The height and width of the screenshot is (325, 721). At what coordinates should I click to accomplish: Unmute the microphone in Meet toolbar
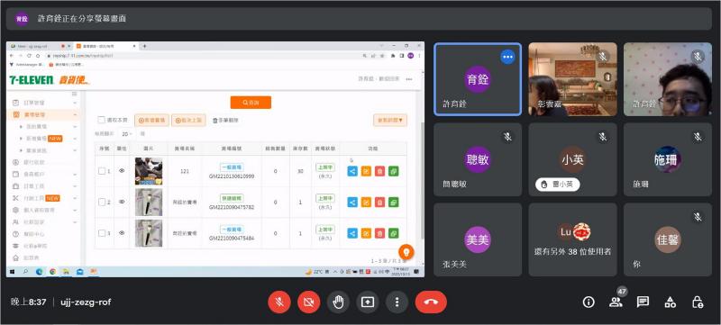279,302
